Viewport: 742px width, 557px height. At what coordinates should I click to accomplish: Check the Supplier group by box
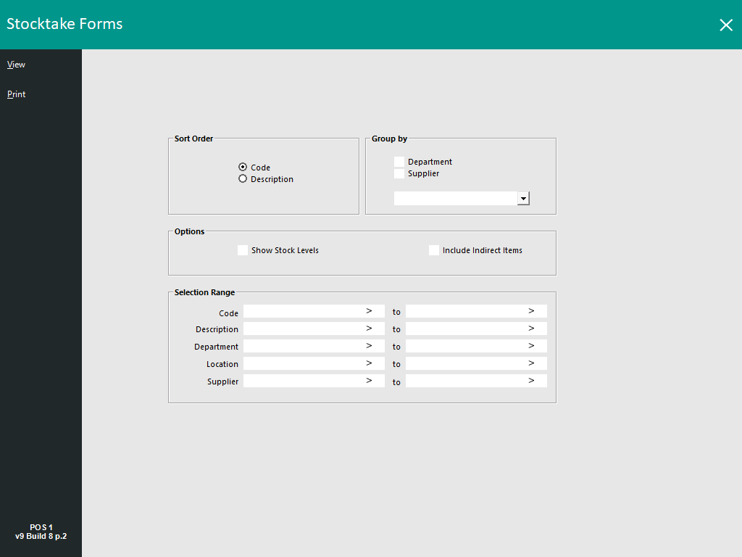[x=399, y=173]
